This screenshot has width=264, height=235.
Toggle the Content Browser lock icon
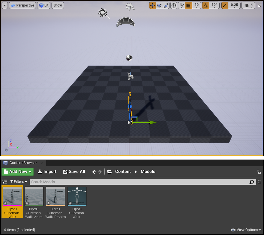(259, 172)
